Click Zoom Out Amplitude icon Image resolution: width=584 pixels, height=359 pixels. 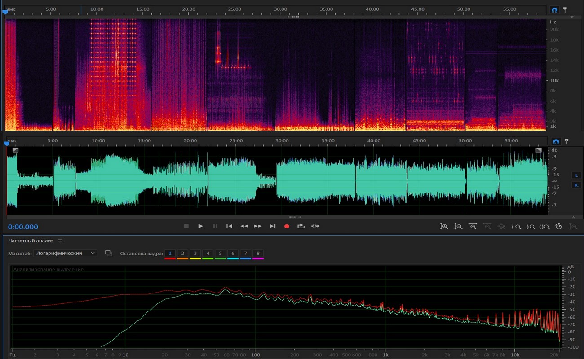[458, 227]
